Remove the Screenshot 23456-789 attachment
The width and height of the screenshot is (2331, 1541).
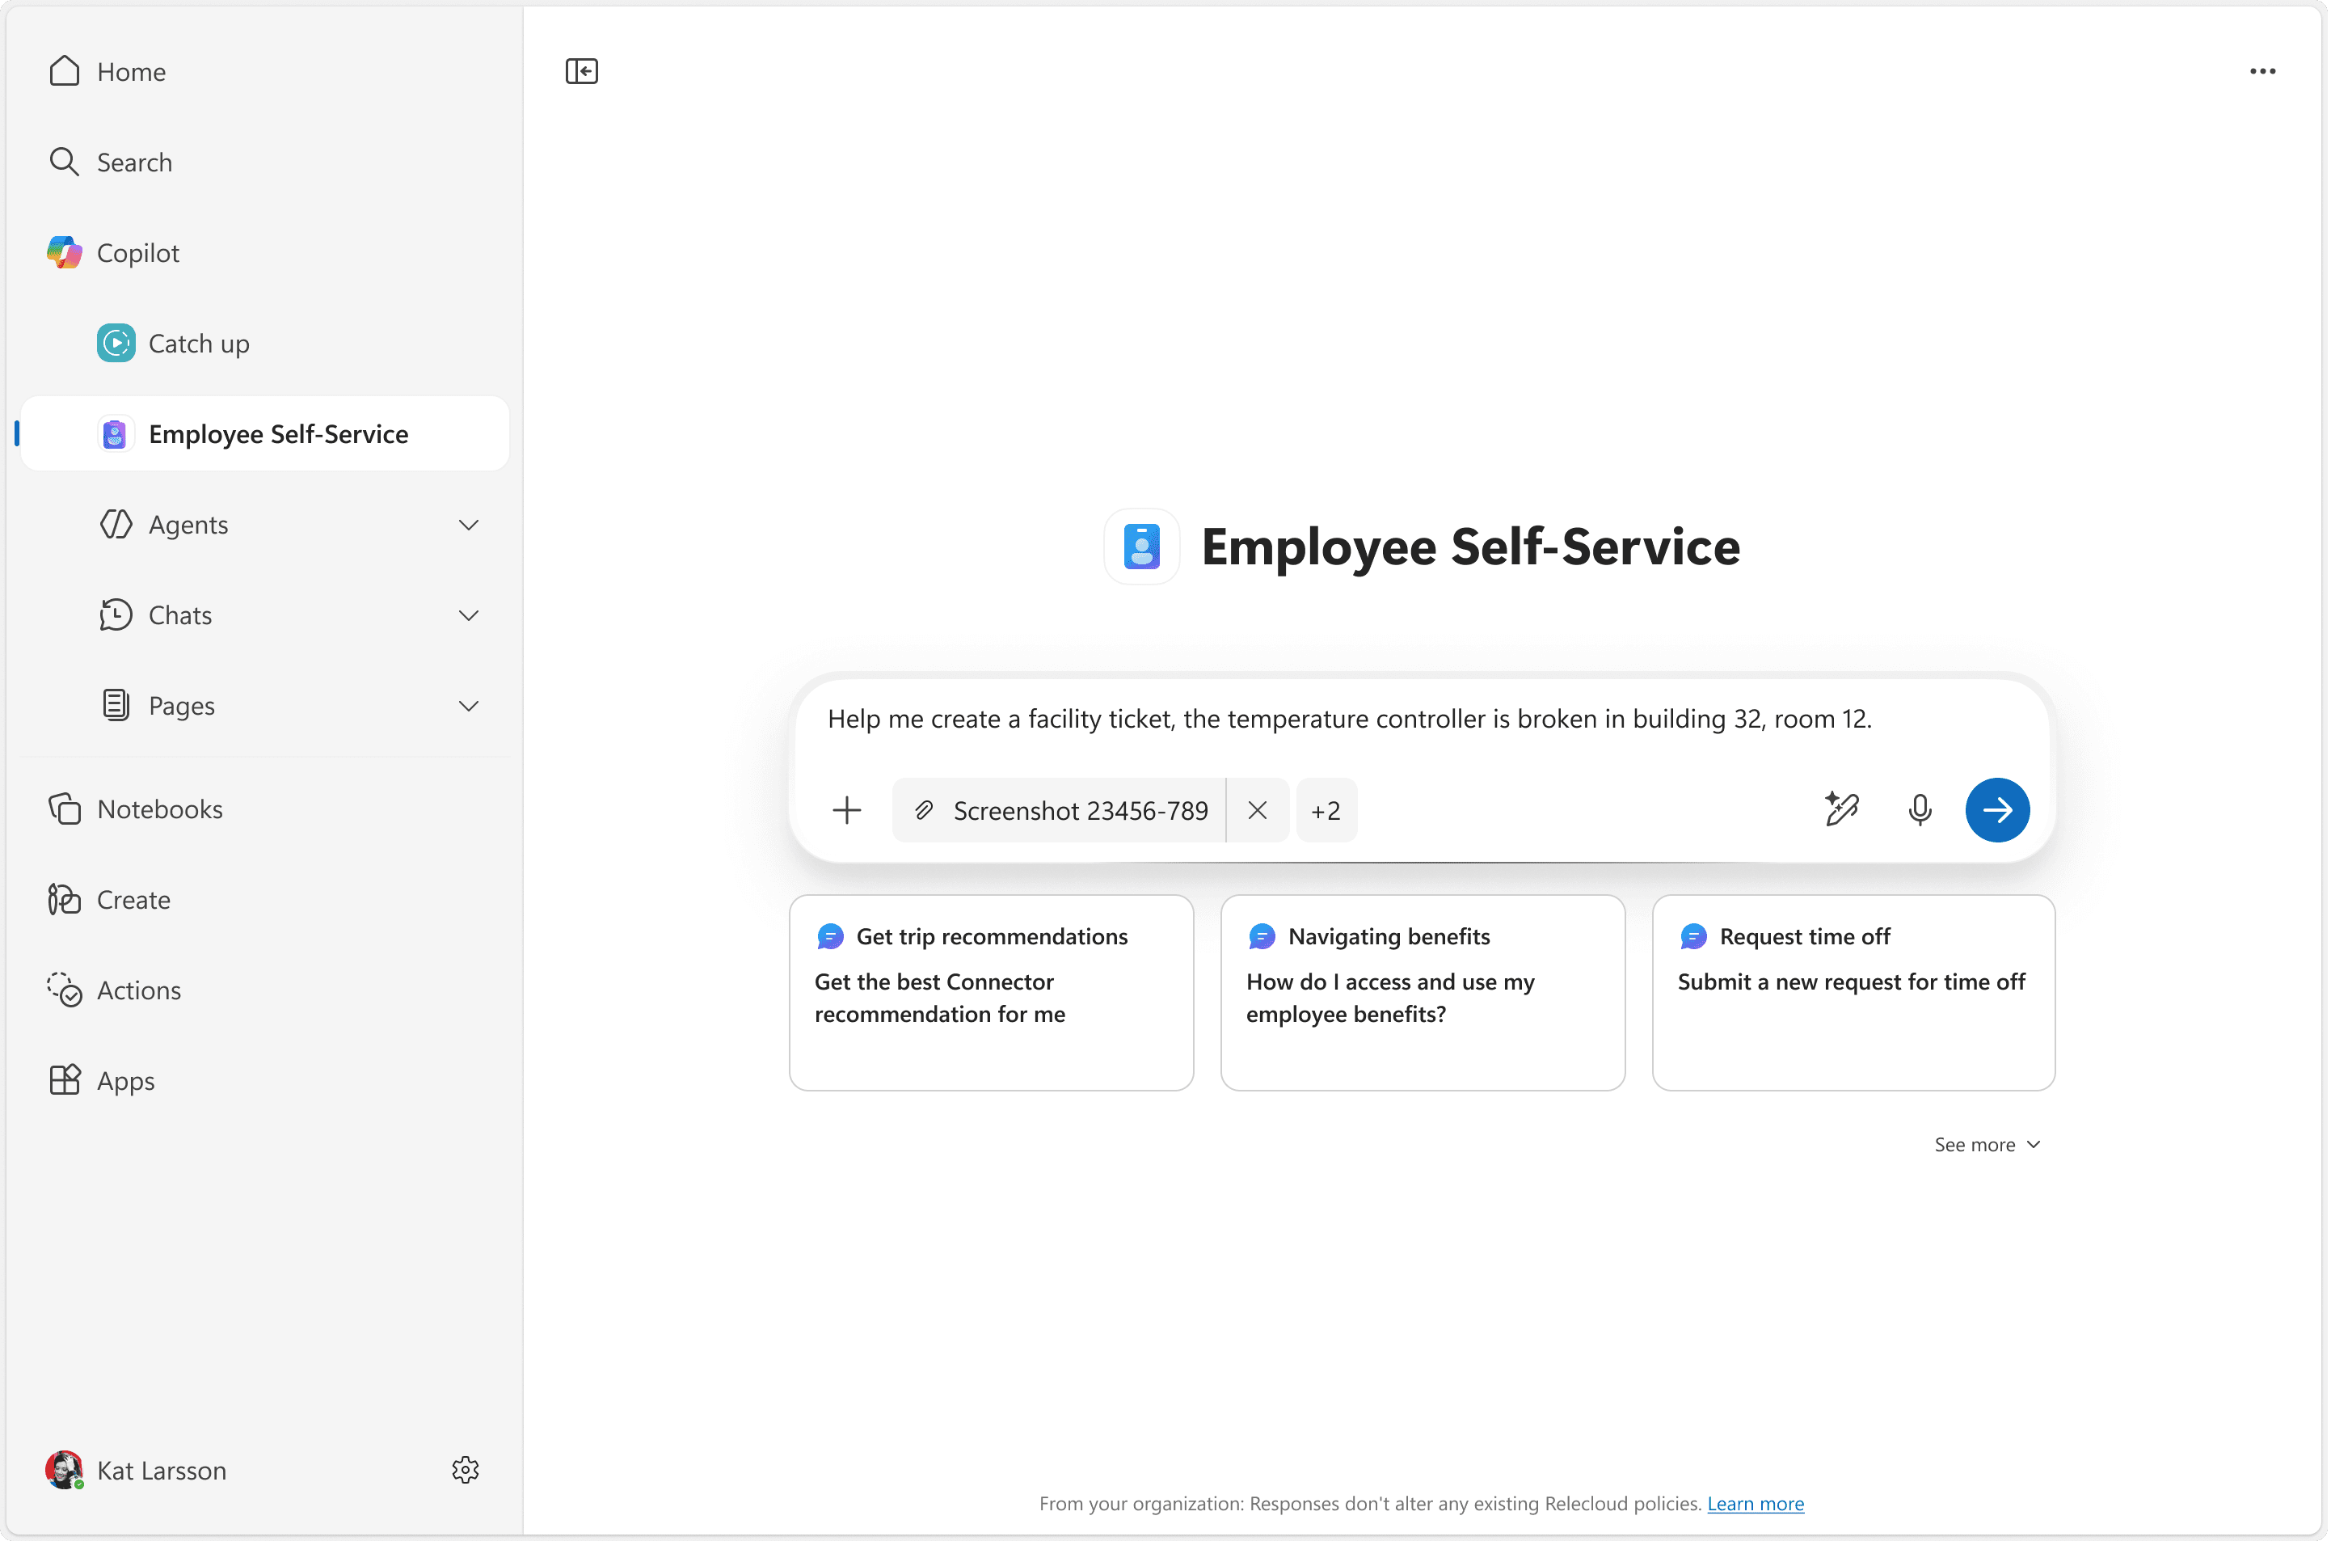pyautogui.click(x=1258, y=810)
